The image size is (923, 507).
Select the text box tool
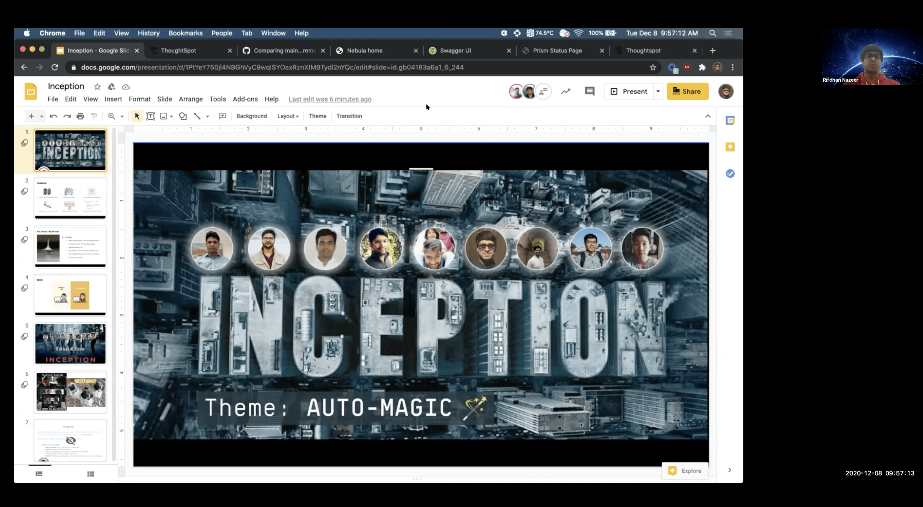150,116
